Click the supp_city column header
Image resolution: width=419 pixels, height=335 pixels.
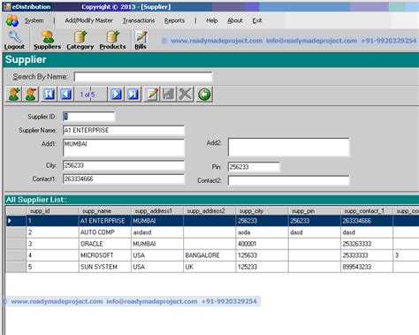pos(262,211)
